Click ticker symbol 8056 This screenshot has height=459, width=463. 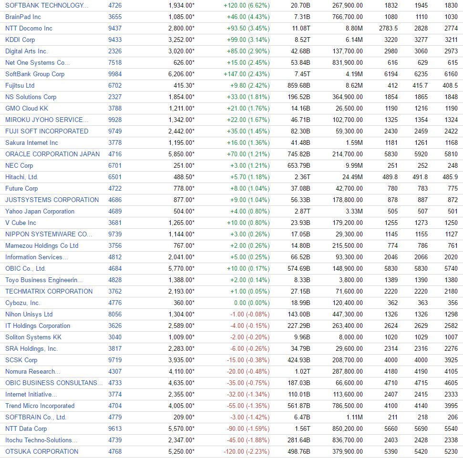tap(115, 315)
